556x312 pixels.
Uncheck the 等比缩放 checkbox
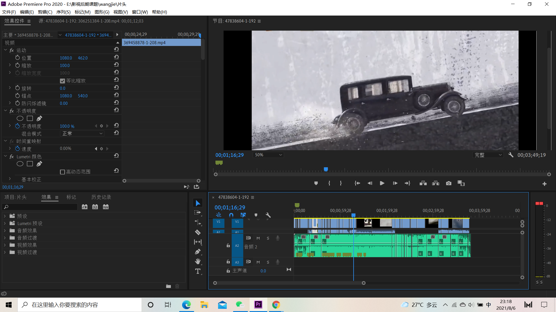coord(63,81)
